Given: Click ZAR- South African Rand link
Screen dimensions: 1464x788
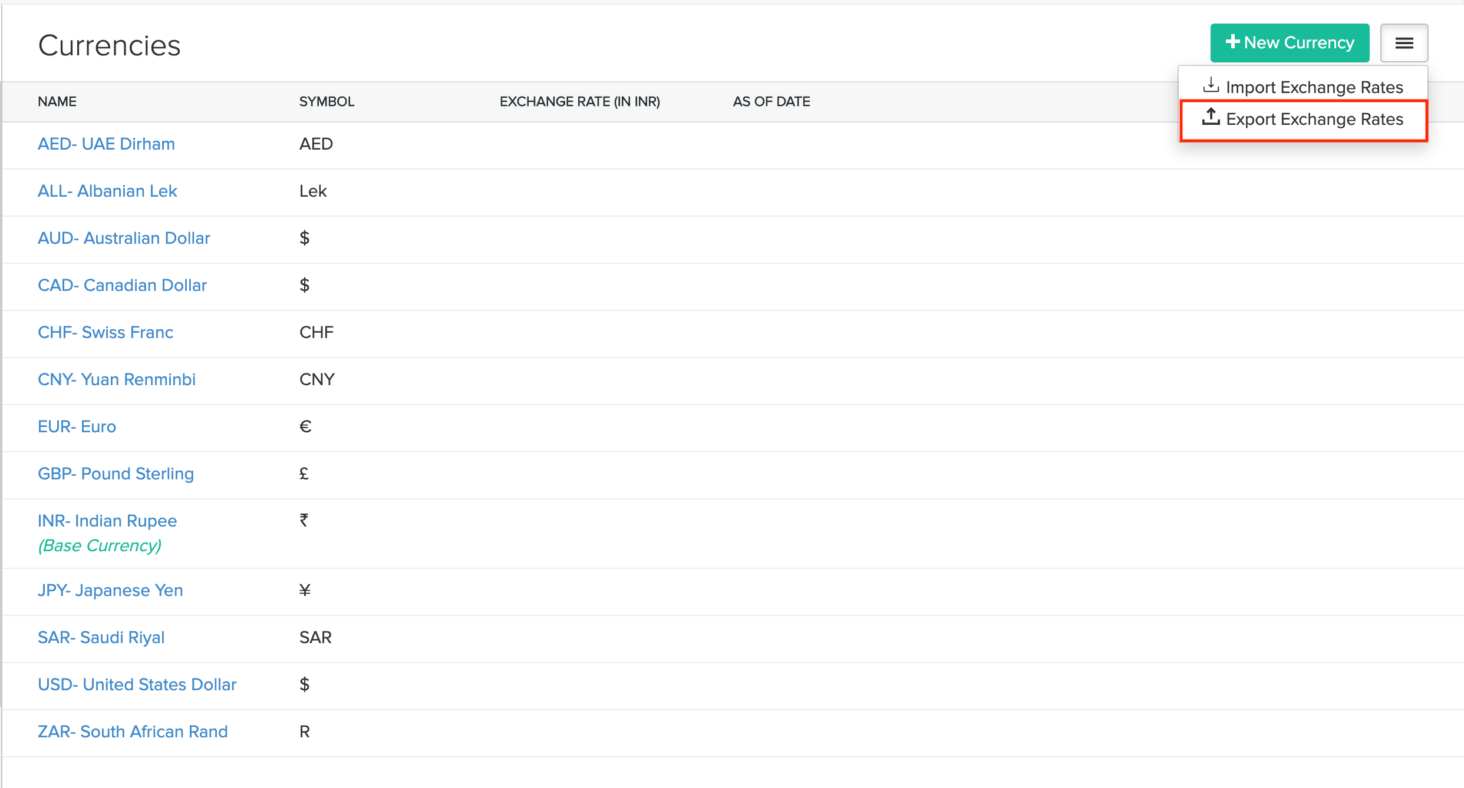Looking at the screenshot, I should click(x=133, y=731).
